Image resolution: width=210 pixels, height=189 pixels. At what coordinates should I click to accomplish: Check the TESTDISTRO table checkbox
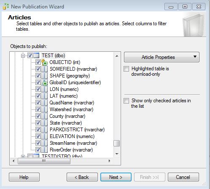30,156
